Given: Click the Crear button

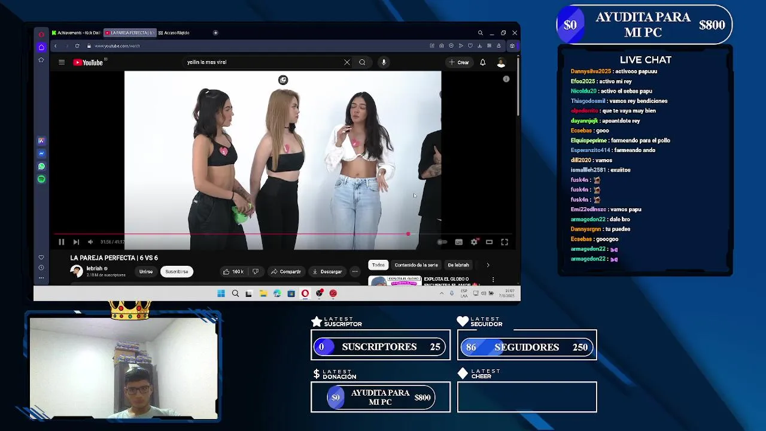Looking at the screenshot, I should 459,62.
